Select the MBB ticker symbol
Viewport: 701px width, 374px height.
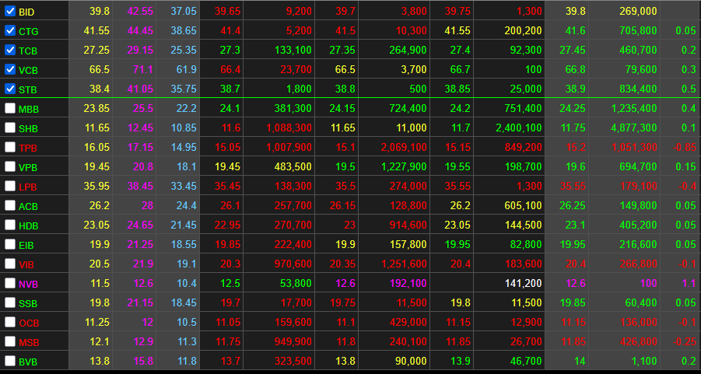tap(29, 110)
